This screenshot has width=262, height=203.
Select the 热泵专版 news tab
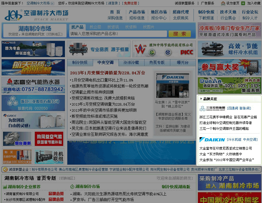click(157, 63)
